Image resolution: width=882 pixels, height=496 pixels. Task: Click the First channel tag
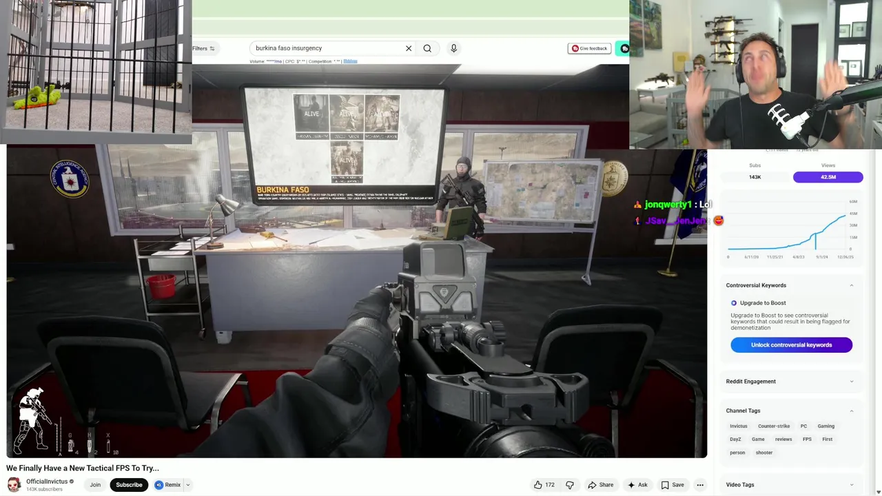827,440
